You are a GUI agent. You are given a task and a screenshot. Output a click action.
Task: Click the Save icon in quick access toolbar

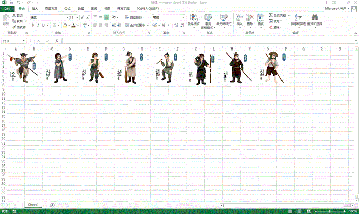11,3
